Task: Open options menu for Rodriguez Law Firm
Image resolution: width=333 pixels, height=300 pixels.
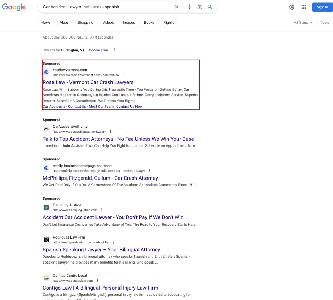Action: (x=113, y=242)
